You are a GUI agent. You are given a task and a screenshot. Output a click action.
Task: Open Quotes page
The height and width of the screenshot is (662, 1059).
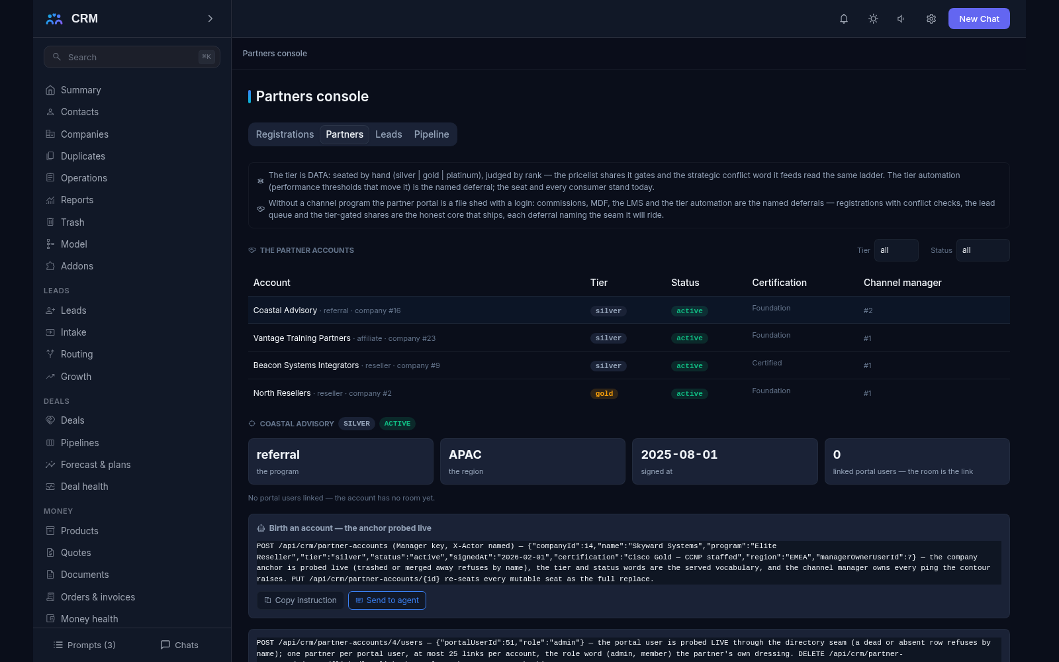pos(132,553)
